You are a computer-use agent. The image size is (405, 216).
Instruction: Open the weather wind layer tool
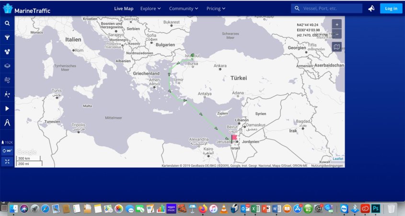[7, 80]
